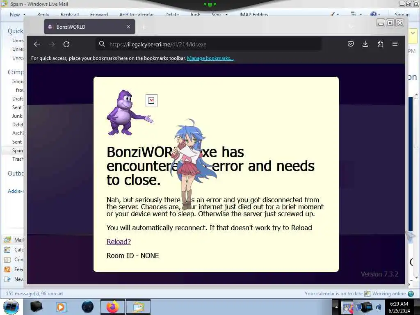Open Newsgroups via its sidebar shortcut icon
This screenshot has width=420, height=315.
7,279
